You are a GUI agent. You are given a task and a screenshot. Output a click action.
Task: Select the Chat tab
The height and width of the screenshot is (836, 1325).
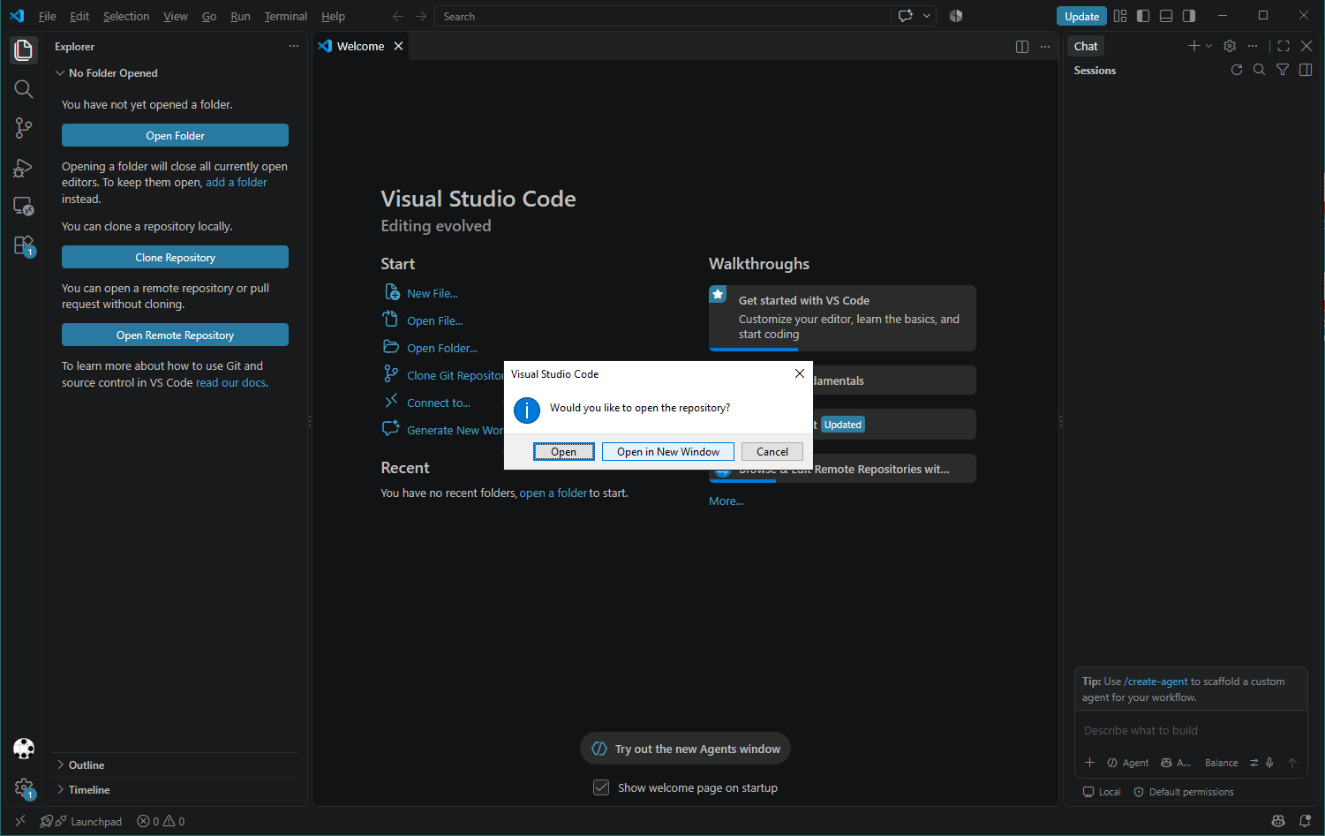1086,46
